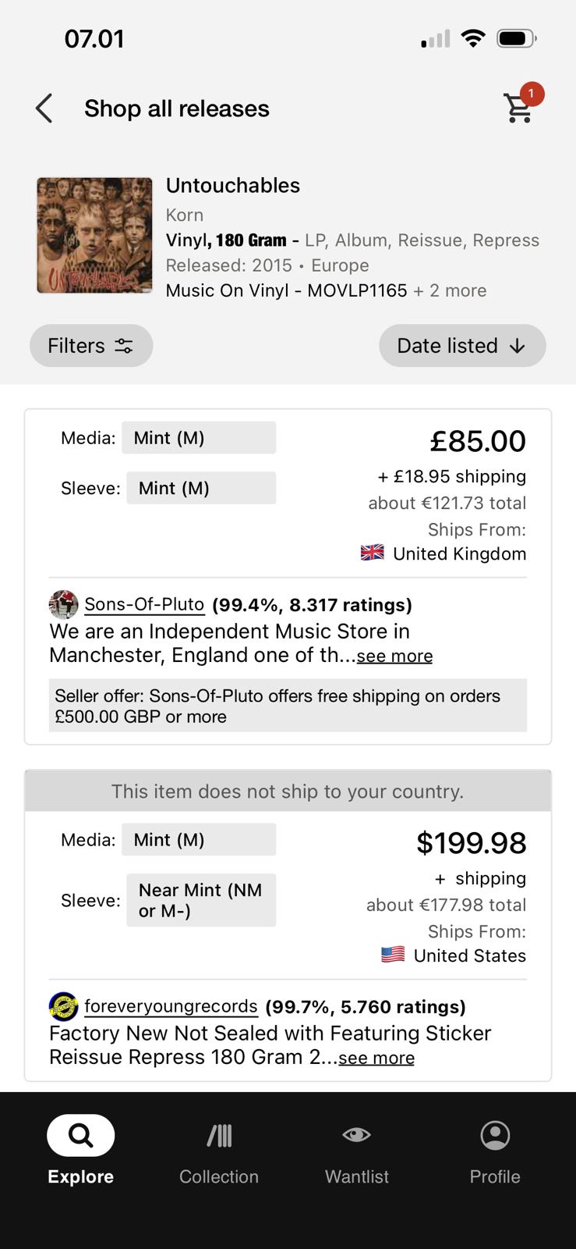Expand Sons-Of-Pluto description with see more
The image size is (576, 1249).
coord(394,656)
